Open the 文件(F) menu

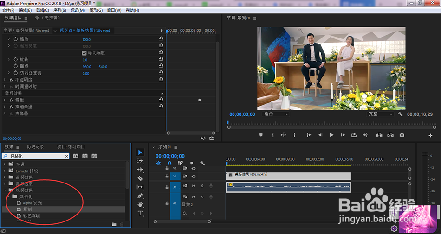click(x=8, y=10)
